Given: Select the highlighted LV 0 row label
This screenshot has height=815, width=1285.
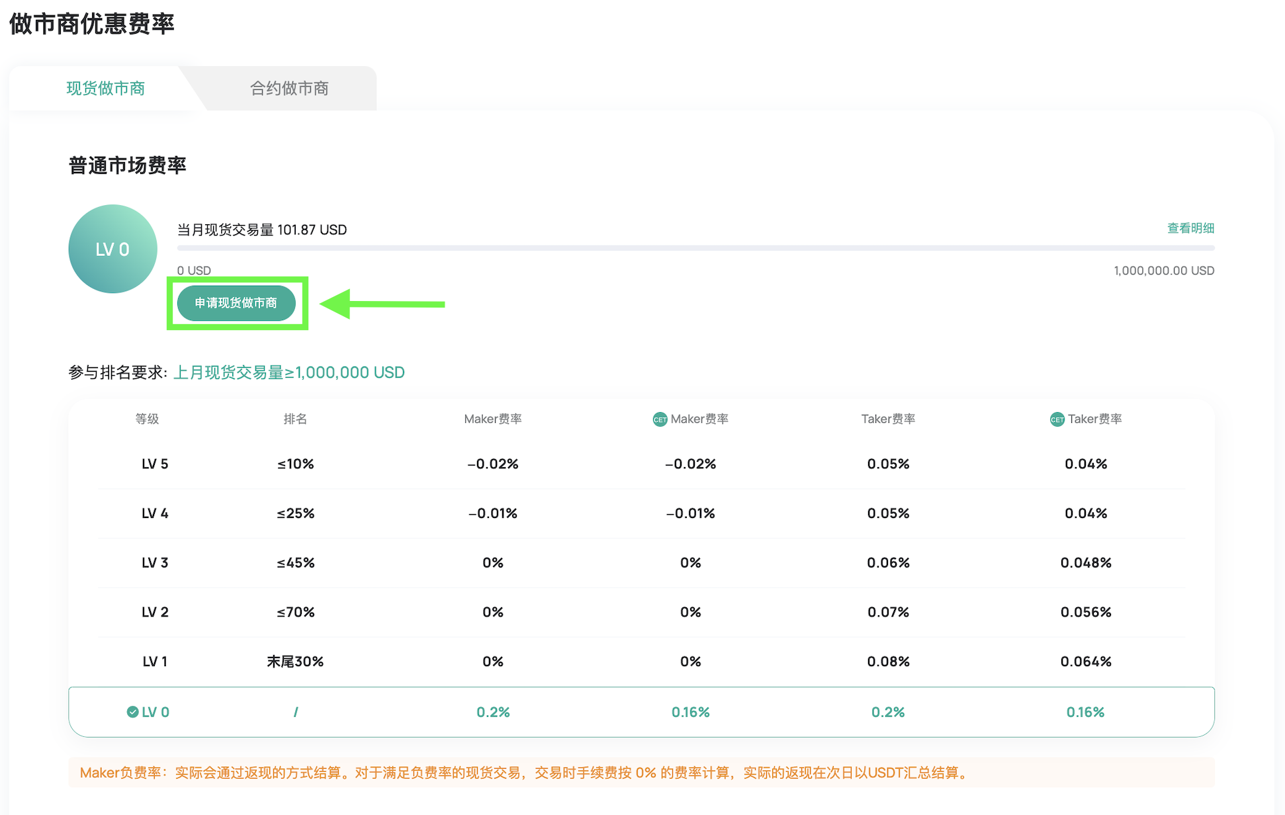Looking at the screenshot, I should click(x=155, y=712).
